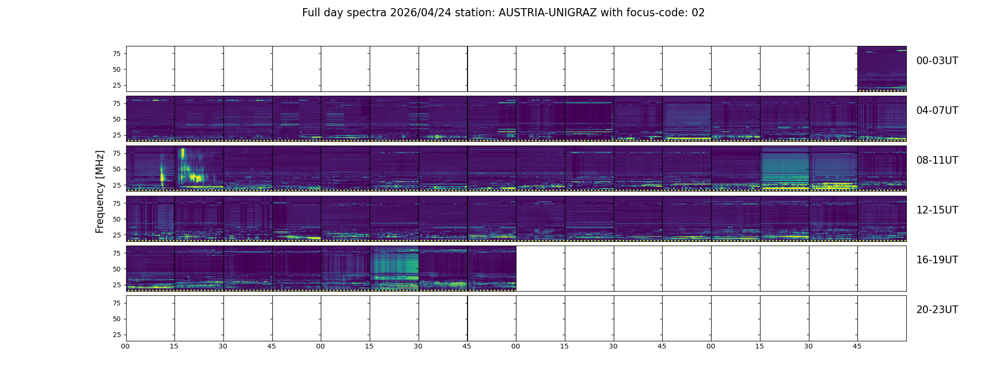Viewport: 1007px width, 383px height.
Task: Click the 12-15UT row label
Action: point(937,210)
